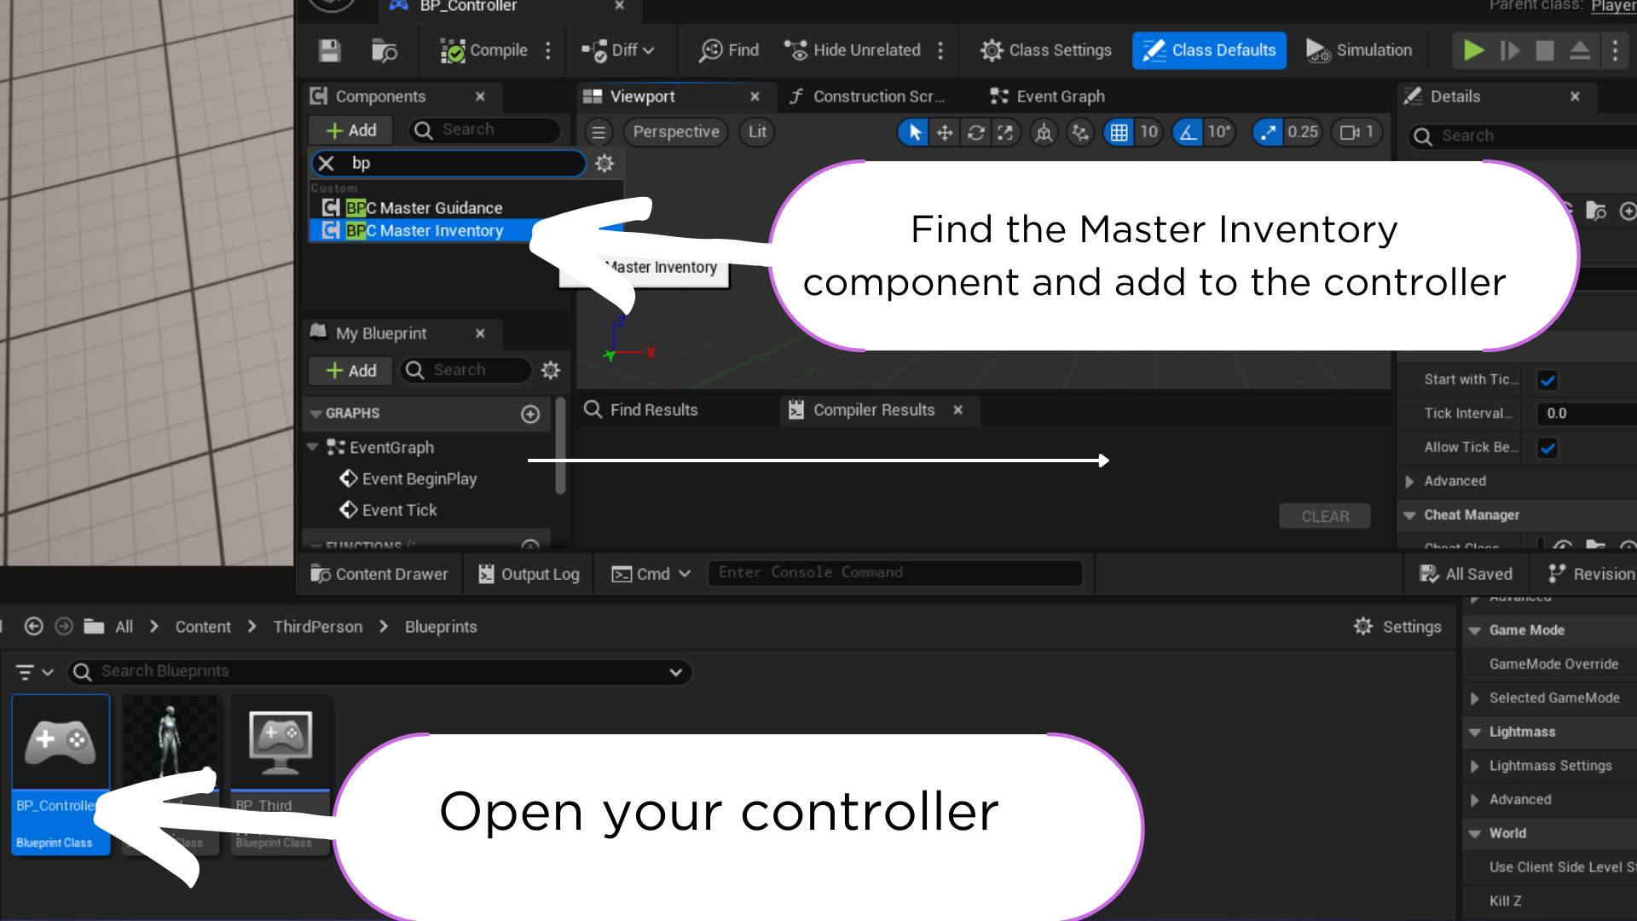Screen dimensions: 1637x921
Task: Open play options three-dot menu
Action: pos(1615,50)
